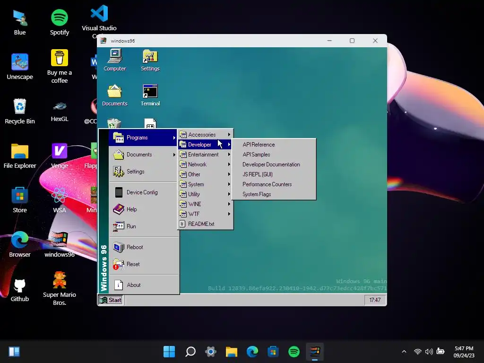Viewport: 484px width, 363px height.
Task: Open File Explorer desktop icon
Action: pos(20,156)
